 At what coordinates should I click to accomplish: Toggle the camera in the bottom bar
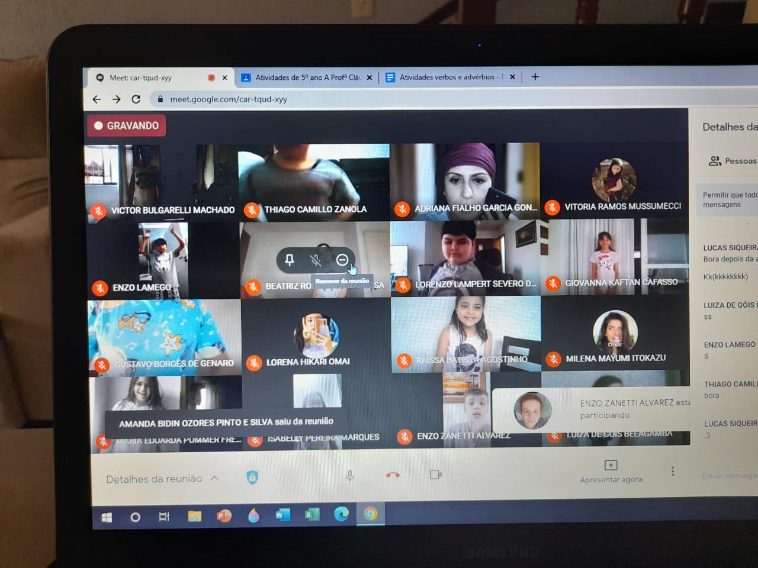click(x=436, y=475)
